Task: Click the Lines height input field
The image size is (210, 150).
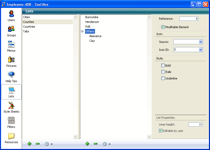Action: coord(196,124)
